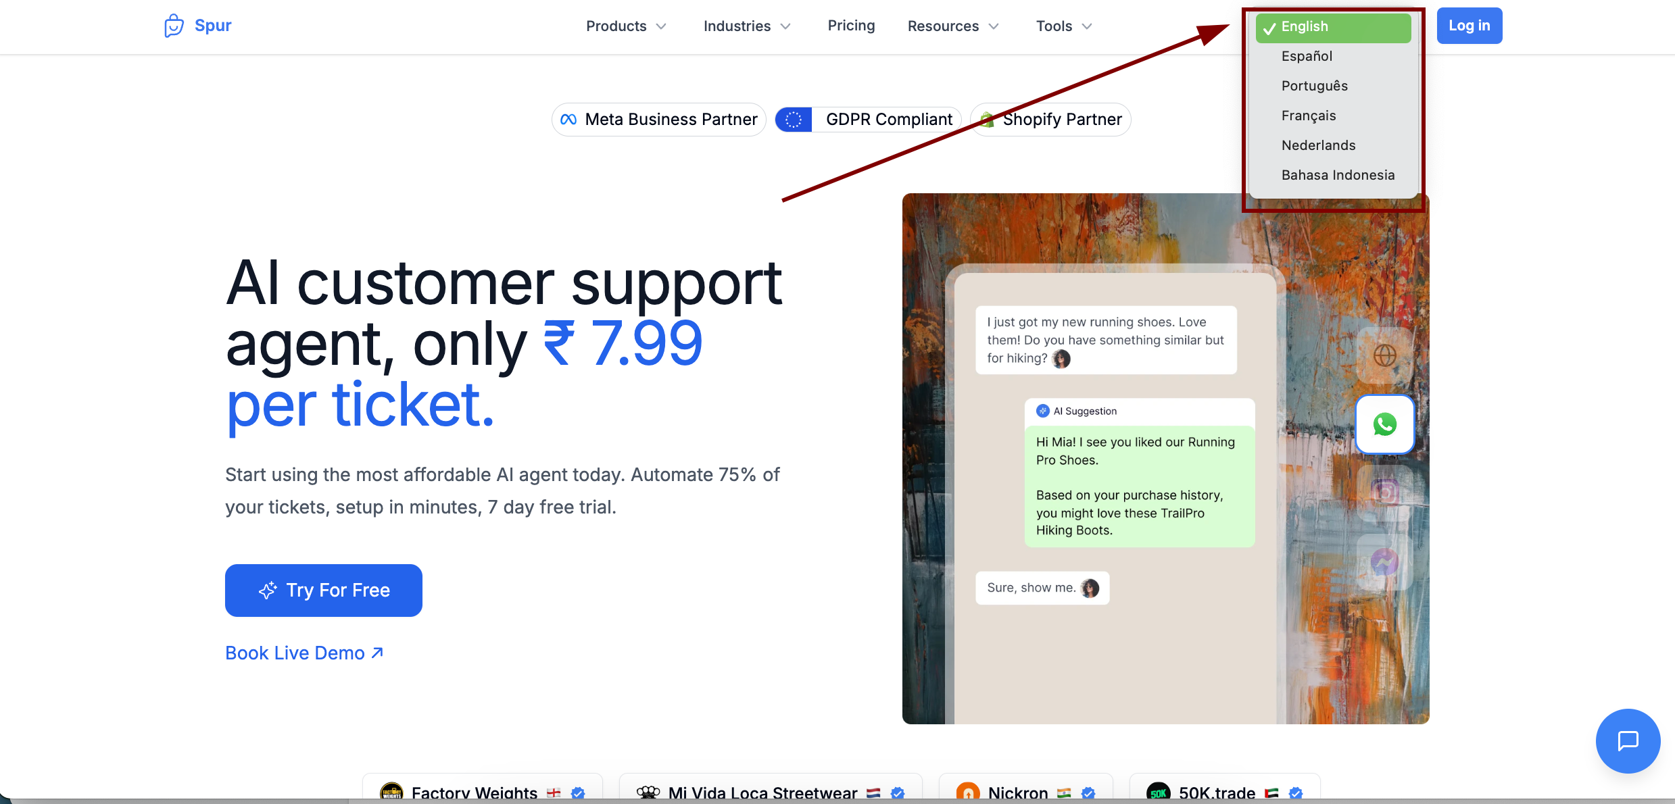Viewport: 1675px width, 804px height.
Task: Select the checked English language option
Action: (1333, 27)
